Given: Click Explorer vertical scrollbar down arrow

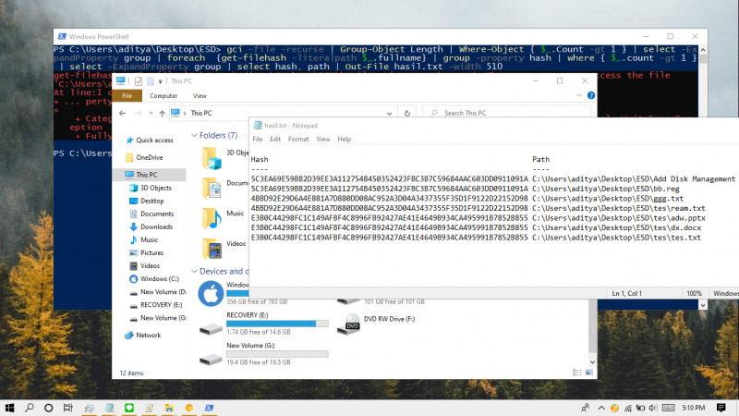Looking at the screenshot, I should pos(592,362).
